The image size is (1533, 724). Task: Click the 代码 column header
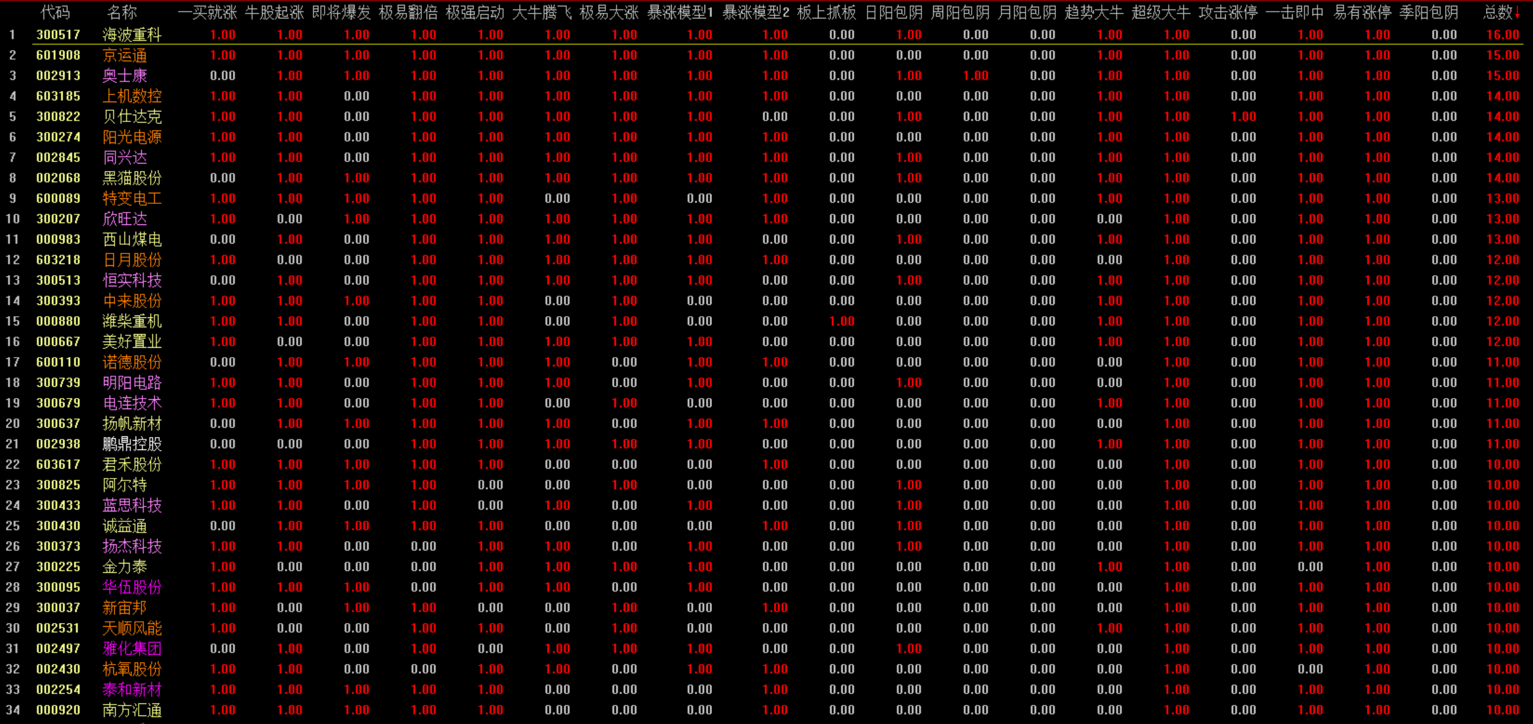click(x=55, y=12)
